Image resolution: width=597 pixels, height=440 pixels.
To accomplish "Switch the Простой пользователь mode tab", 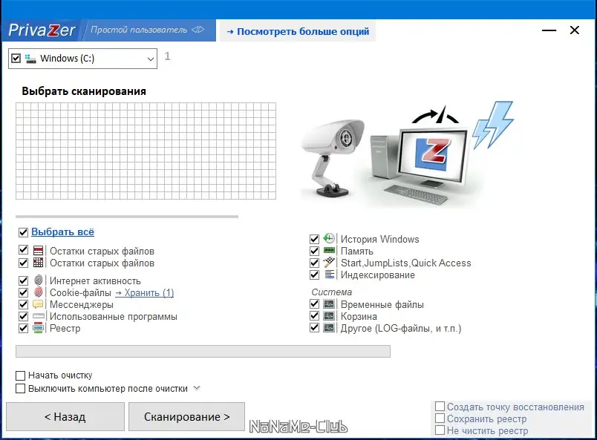I will coord(149,30).
